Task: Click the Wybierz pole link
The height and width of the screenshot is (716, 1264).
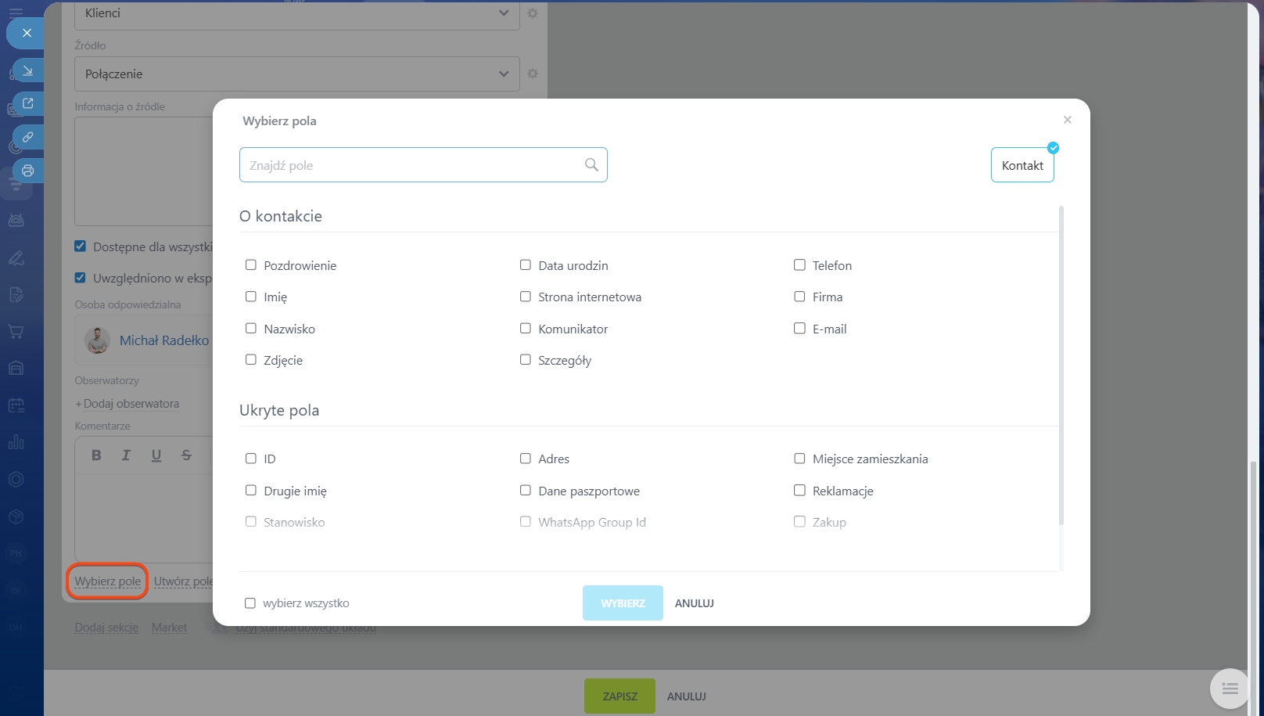Action: coord(108,581)
